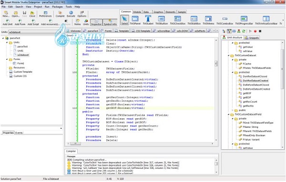
Task: Select the Unit1 file in the project tree
Action: click(20, 51)
